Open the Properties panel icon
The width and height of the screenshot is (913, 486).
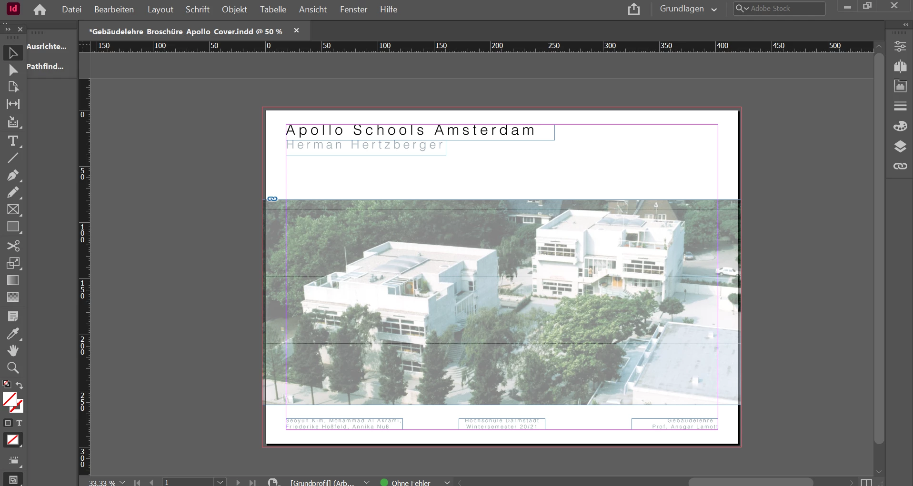click(900, 46)
